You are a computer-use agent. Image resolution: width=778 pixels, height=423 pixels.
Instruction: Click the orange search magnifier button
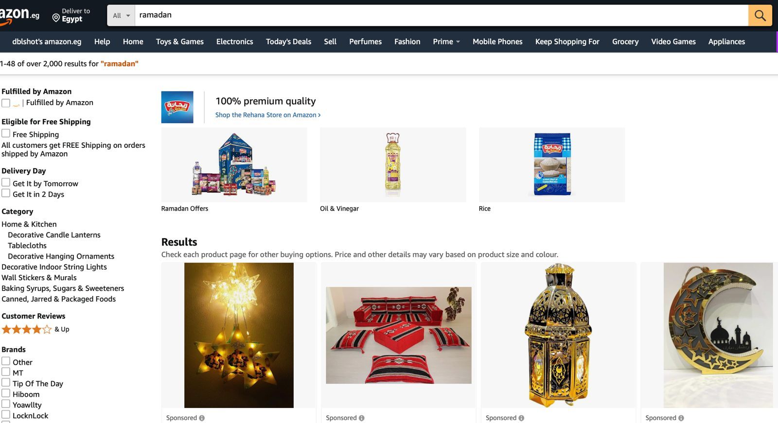[x=760, y=16]
